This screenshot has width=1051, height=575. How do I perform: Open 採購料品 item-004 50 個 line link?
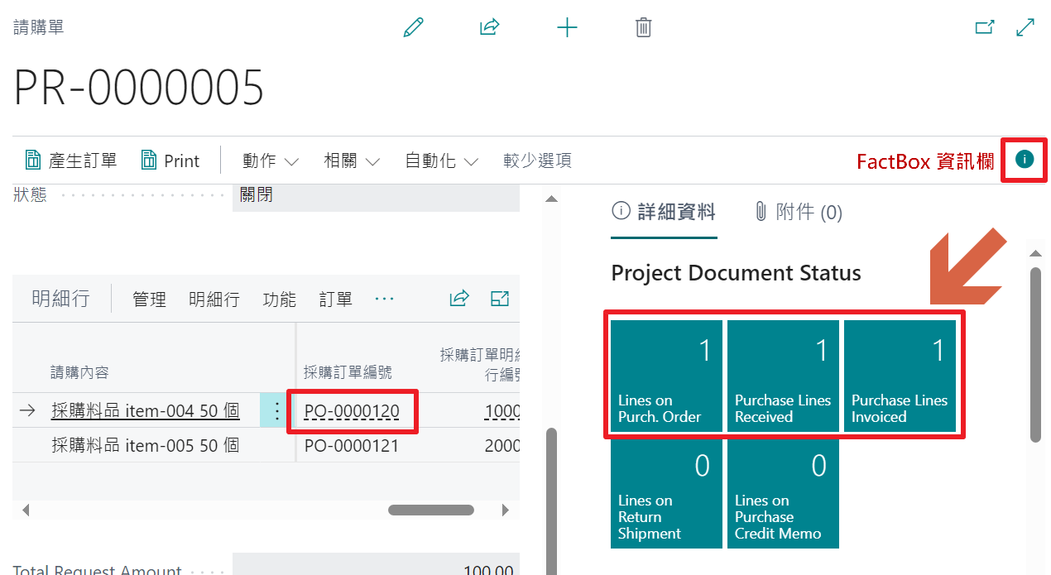(145, 411)
